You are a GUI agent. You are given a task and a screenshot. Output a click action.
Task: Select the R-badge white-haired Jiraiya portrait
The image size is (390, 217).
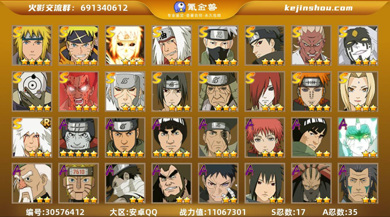tap(32, 137)
